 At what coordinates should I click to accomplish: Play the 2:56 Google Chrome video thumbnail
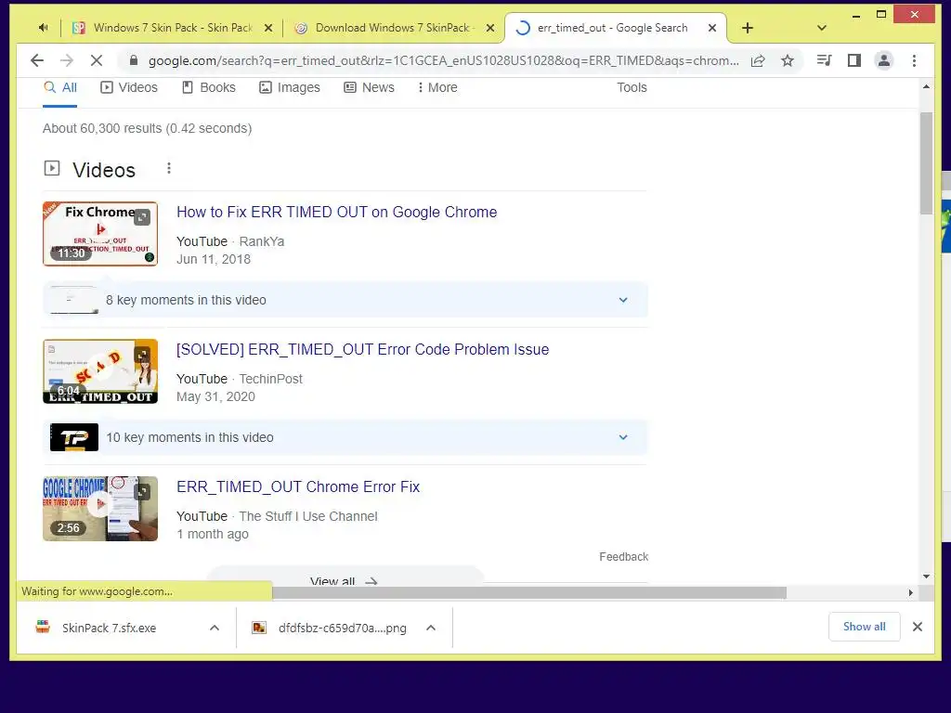100,509
